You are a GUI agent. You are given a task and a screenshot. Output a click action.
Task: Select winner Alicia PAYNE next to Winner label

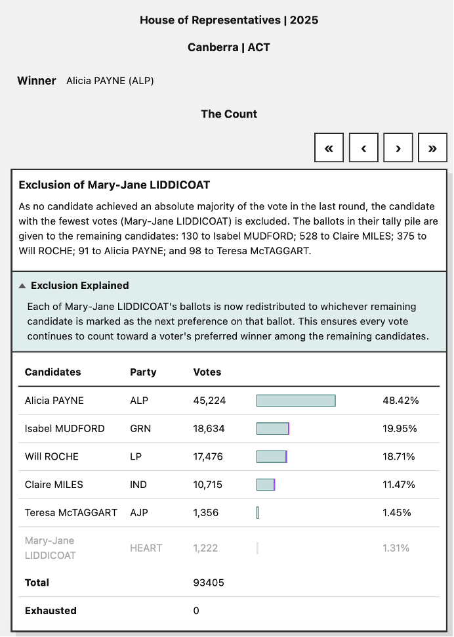coord(110,80)
